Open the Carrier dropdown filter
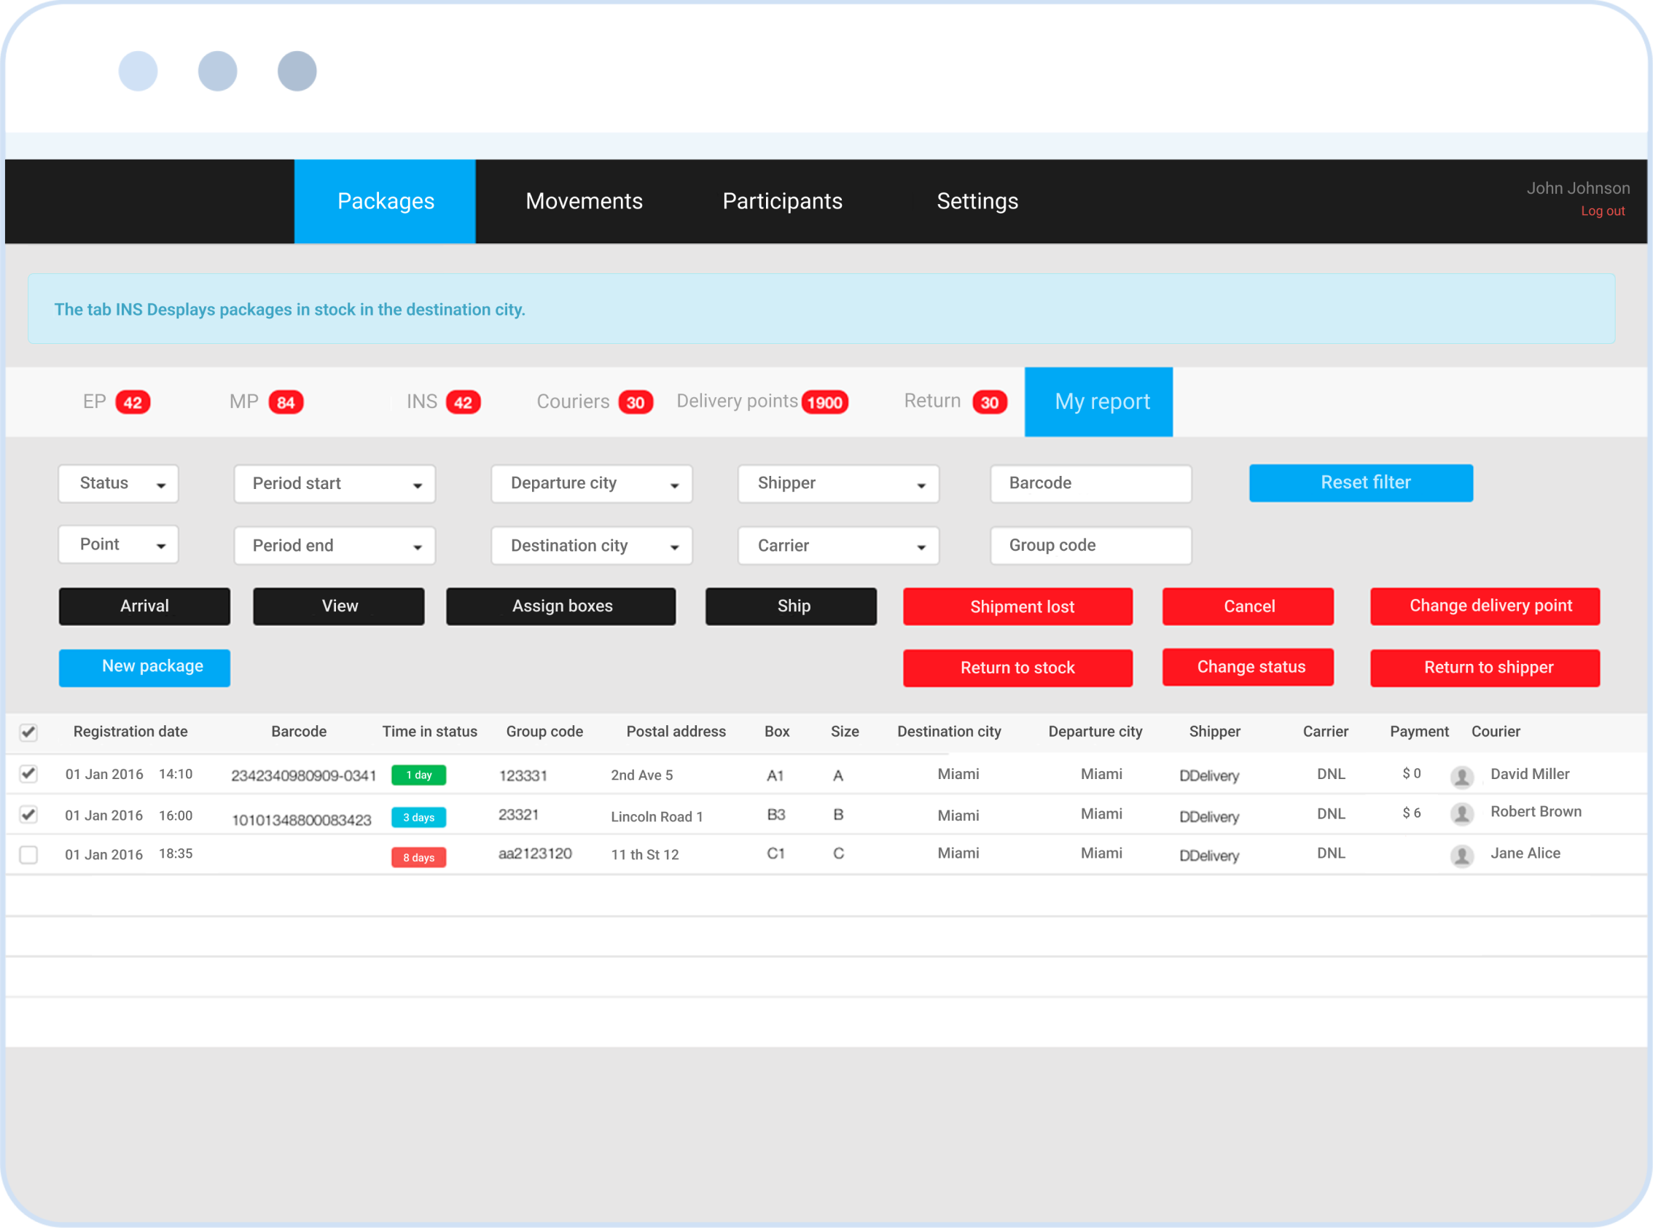1653x1228 pixels. pos(837,546)
